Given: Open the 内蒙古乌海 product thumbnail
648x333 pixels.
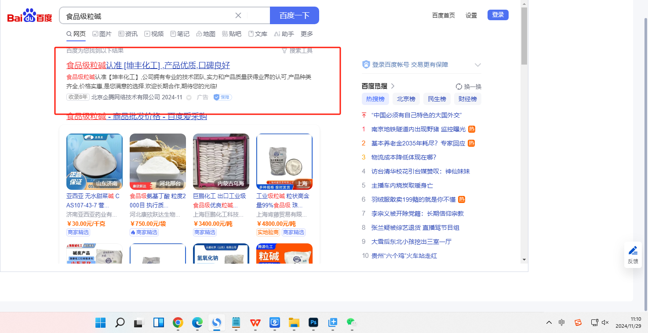Looking at the screenshot, I should pyautogui.click(x=221, y=162).
